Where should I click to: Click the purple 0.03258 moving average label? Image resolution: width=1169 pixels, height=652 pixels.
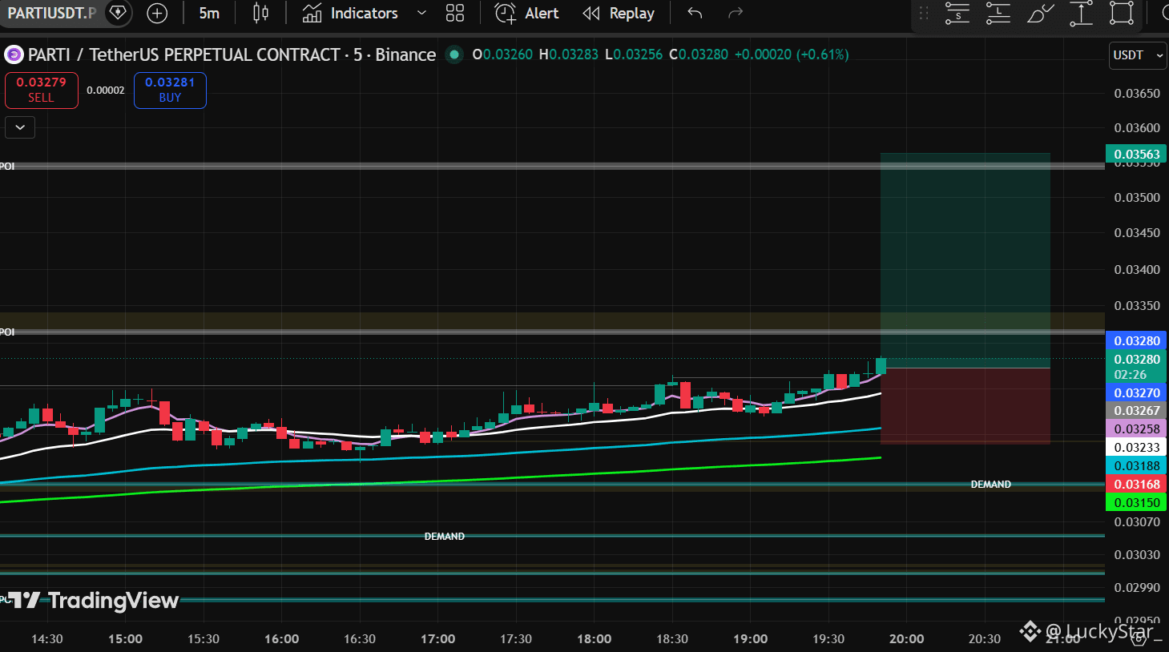(x=1136, y=429)
